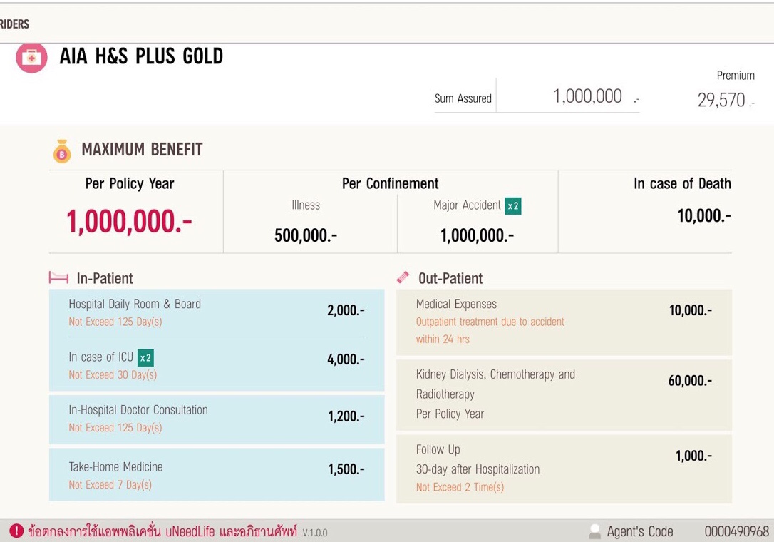
Task: Click the In-Patient bed icon
Action: [58, 278]
